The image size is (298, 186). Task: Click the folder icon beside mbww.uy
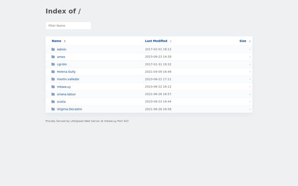point(53,87)
